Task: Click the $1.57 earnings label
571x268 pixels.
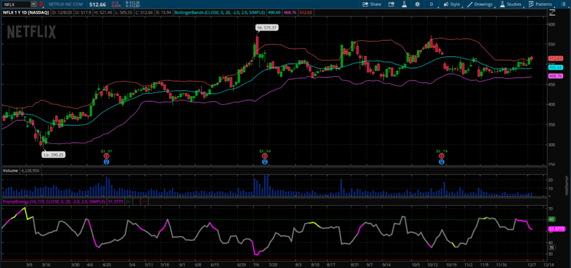Action: [x=107, y=150]
